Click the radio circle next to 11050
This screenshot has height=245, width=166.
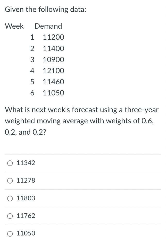click(x=10, y=233)
